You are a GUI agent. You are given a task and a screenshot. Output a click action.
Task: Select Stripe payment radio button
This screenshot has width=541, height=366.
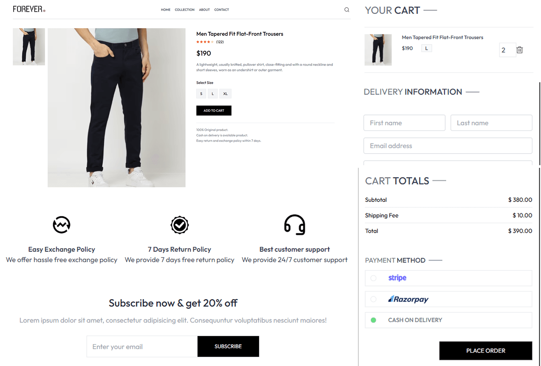click(x=373, y=278)
